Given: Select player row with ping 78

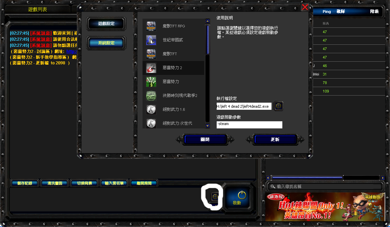Looking at the screenshot, I should coord(349,83).
